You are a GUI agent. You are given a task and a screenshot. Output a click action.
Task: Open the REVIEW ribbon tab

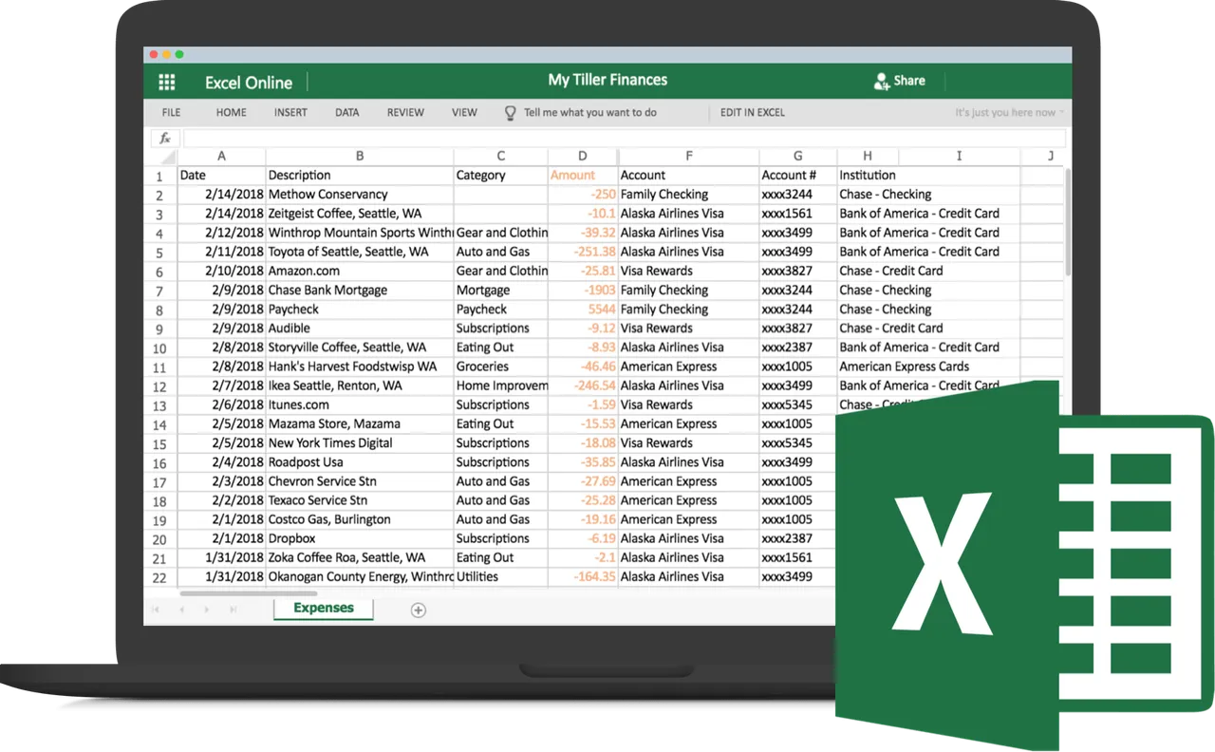(x=405, y=112)
